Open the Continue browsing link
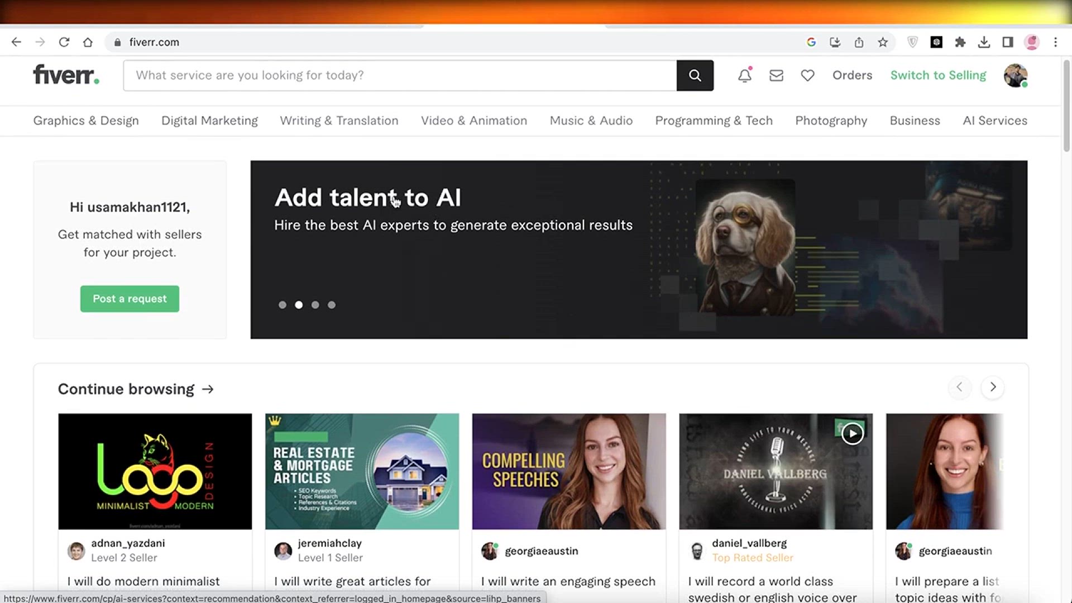The image size is (1072, 603). tap(136, 389)
